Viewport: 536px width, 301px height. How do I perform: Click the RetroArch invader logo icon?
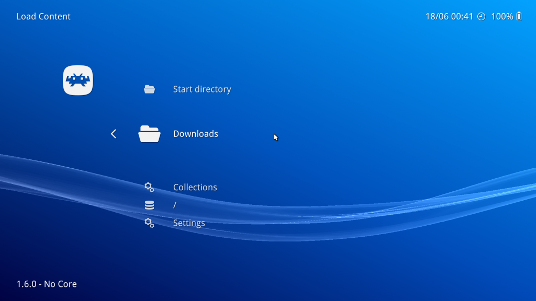78,80
